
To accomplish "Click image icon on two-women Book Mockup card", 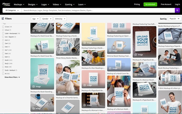I will pyautogui.click(x=161, y=63).
